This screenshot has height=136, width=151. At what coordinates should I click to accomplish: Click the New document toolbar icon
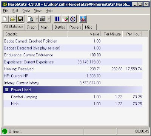click(5, 19)
